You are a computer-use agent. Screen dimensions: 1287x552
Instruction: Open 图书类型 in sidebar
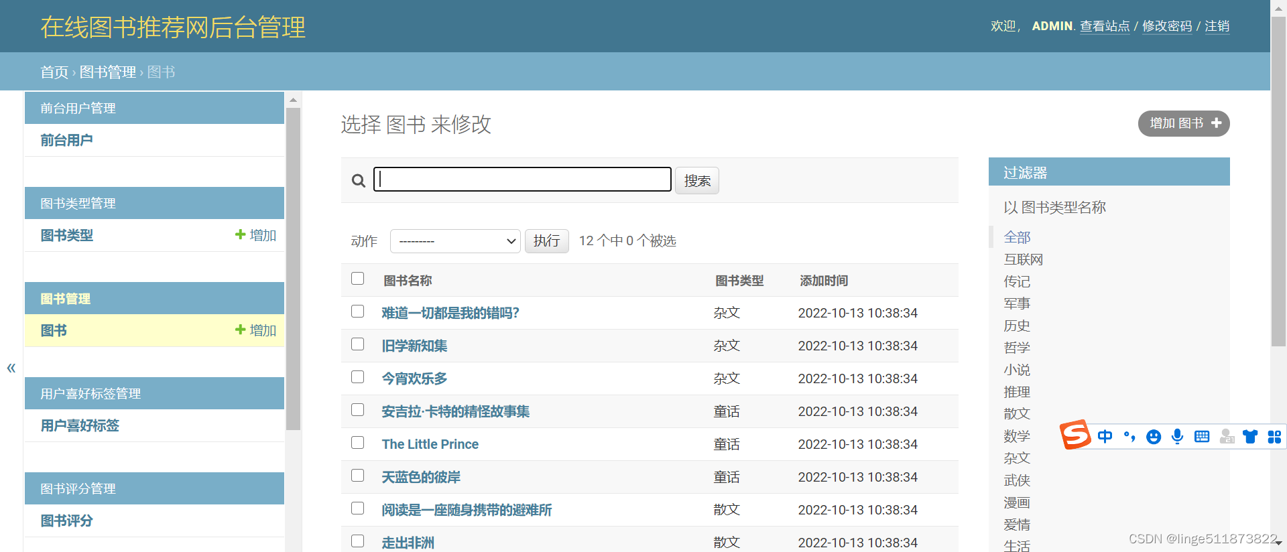coord(66,235)
